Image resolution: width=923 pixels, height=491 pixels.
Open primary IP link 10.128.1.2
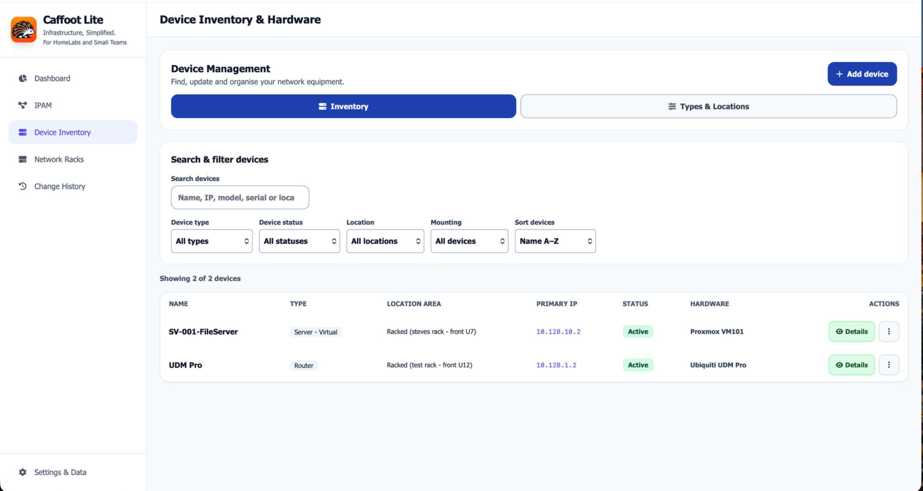point(556,365)
